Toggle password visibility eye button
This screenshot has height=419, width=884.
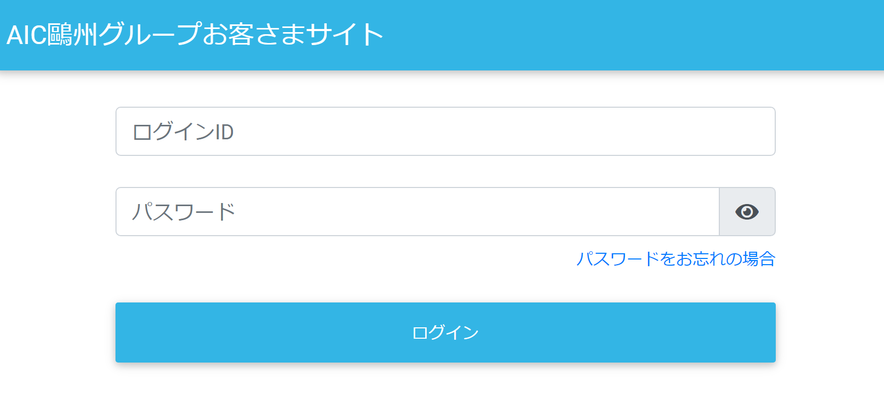747,212
